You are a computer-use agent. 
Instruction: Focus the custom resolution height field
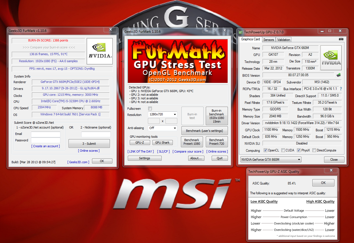point(171,121)
